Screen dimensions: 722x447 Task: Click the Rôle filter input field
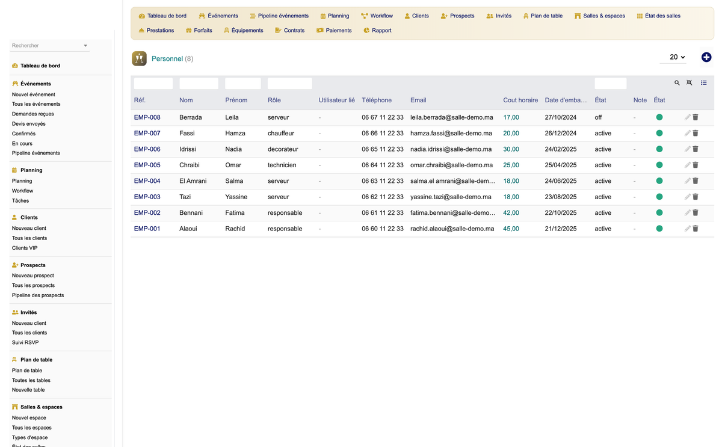click(x=290, y=84)
